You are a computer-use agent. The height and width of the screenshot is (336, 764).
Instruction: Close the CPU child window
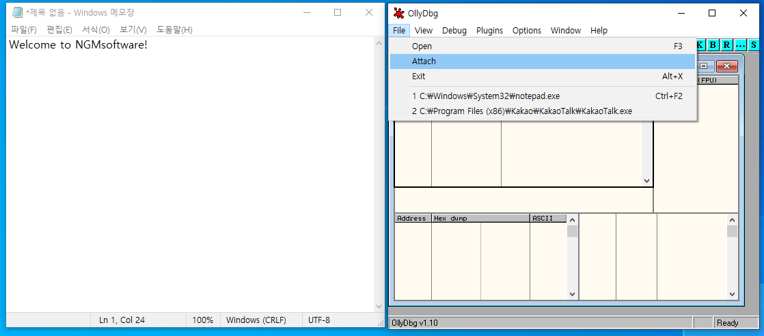point(727,66)
